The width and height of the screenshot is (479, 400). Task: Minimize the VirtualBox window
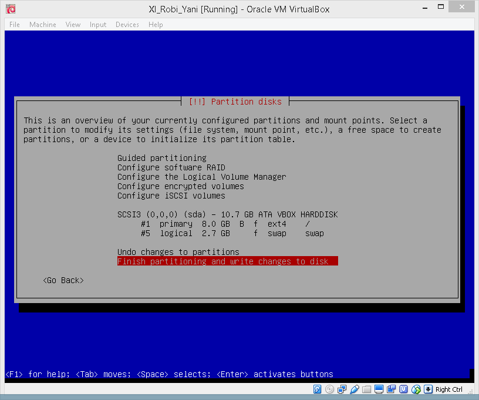424,7
